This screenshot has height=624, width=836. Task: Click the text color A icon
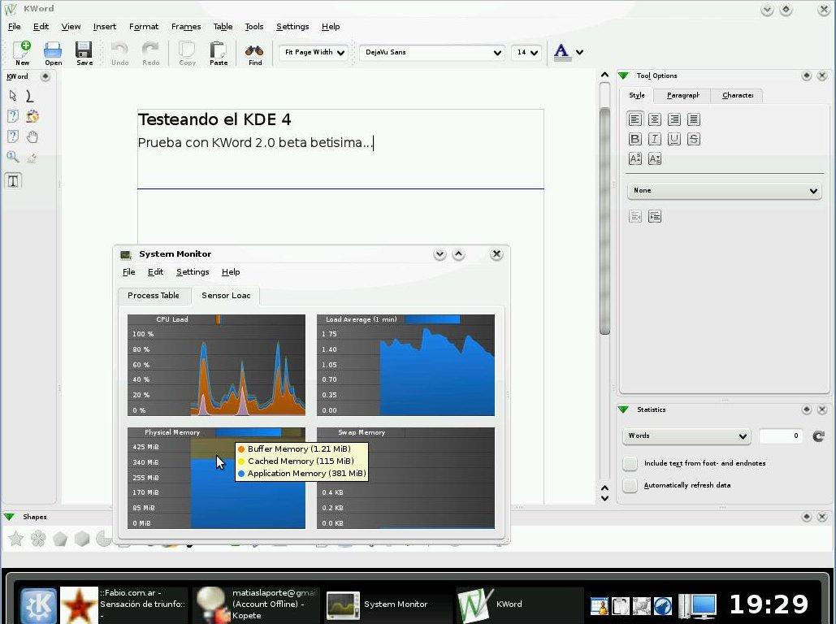[561, 52]
